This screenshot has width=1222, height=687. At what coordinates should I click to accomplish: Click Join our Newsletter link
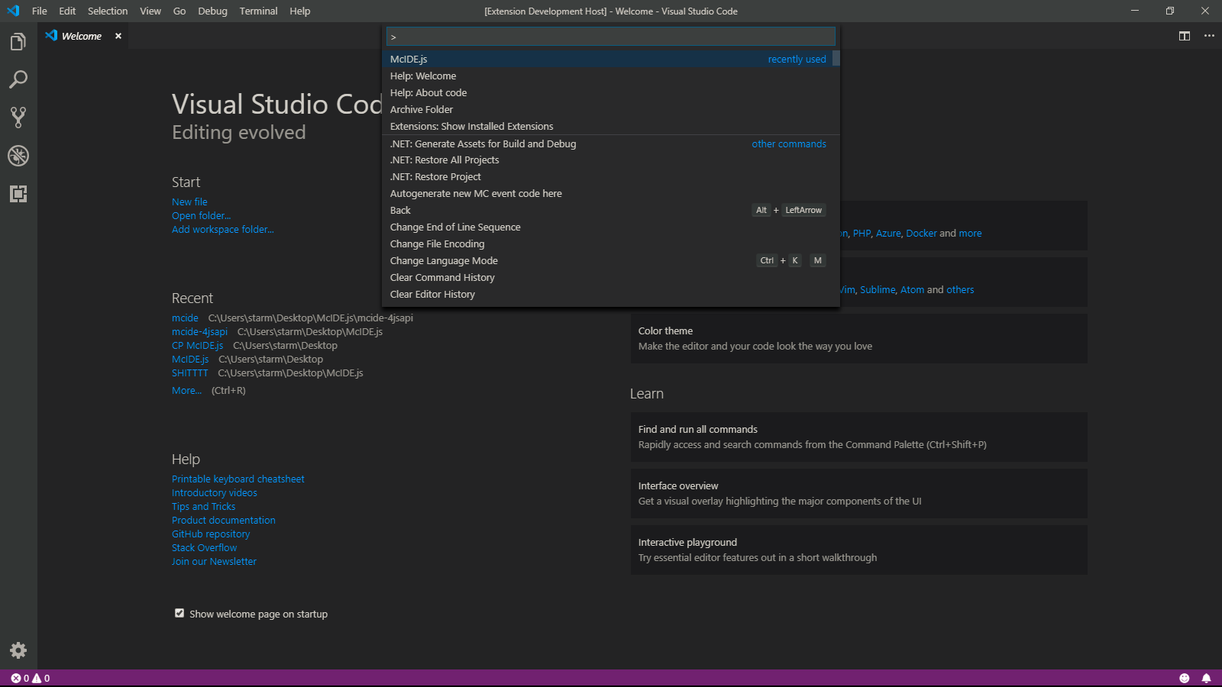pyautogui.click(x=214, y=561)
